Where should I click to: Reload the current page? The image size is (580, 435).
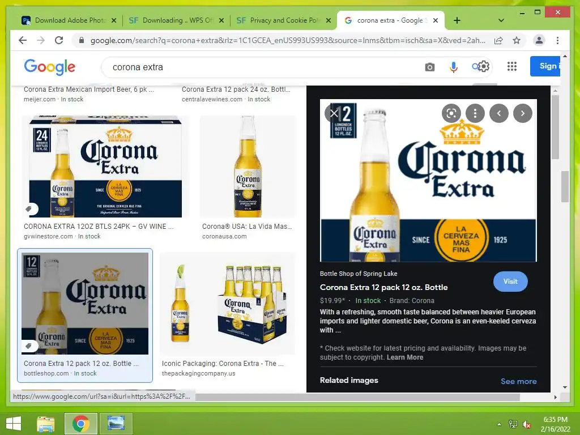tap(59, 40)
